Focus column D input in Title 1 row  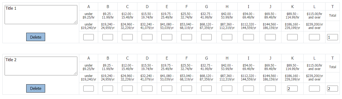point(147,37)
